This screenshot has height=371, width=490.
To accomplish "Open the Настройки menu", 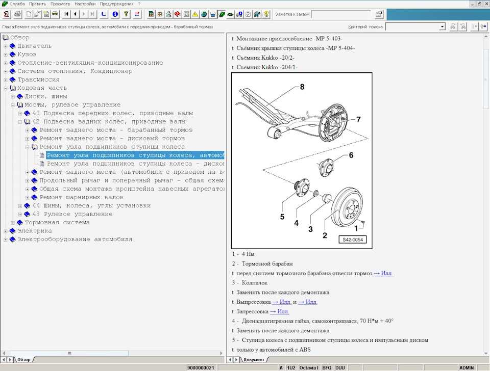I will pyautogui.click(x=85, y=4).
